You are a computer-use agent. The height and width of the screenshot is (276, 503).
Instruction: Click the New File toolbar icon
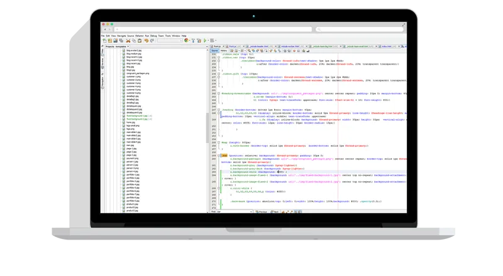[x=104, y=40]
